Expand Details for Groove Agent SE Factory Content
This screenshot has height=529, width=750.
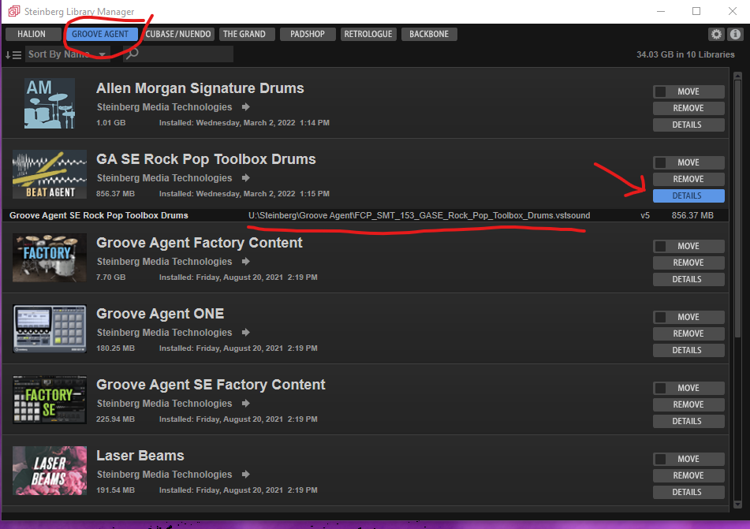688,421
